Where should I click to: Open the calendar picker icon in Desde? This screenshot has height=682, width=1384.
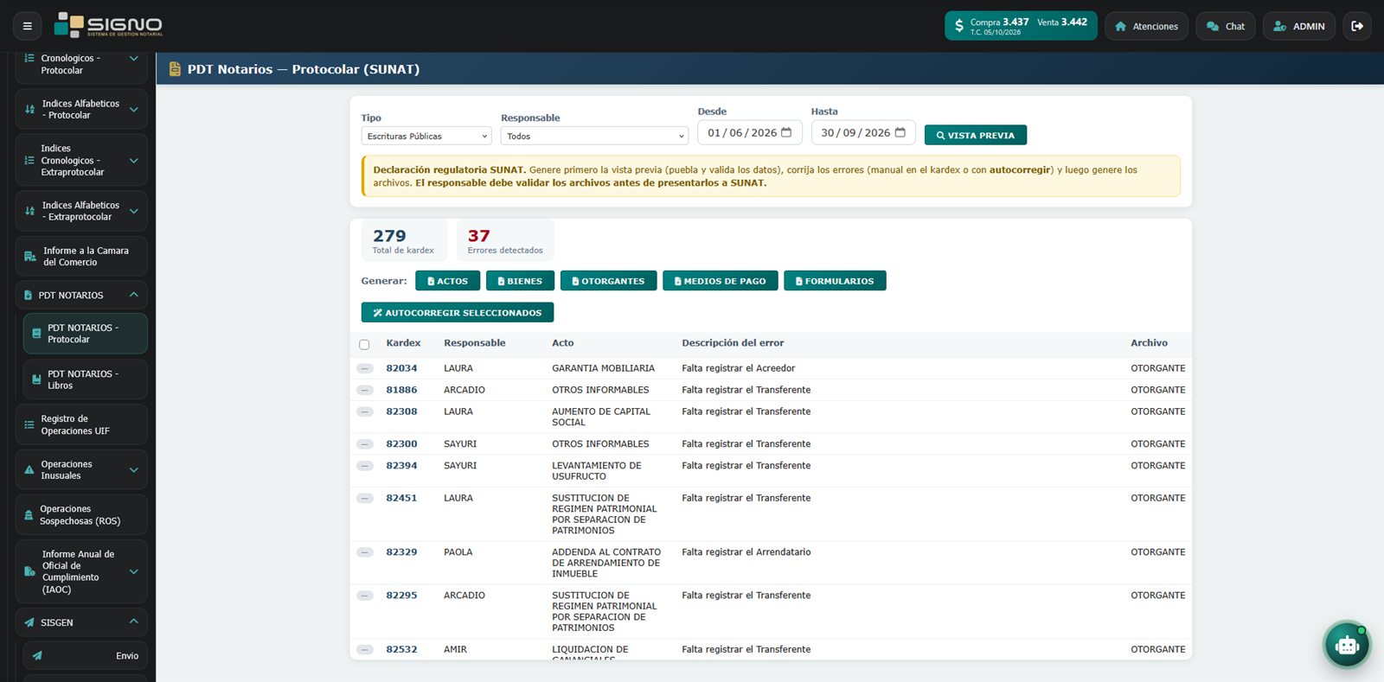click(786, 132)
